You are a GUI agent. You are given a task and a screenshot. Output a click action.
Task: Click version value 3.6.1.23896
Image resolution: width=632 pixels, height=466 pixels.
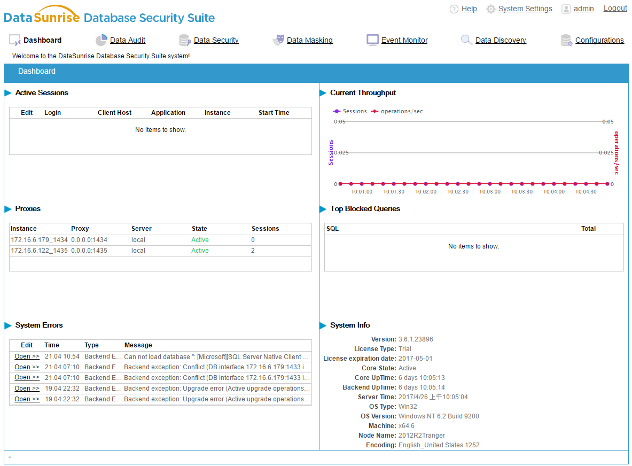click(x=416, y=339)
